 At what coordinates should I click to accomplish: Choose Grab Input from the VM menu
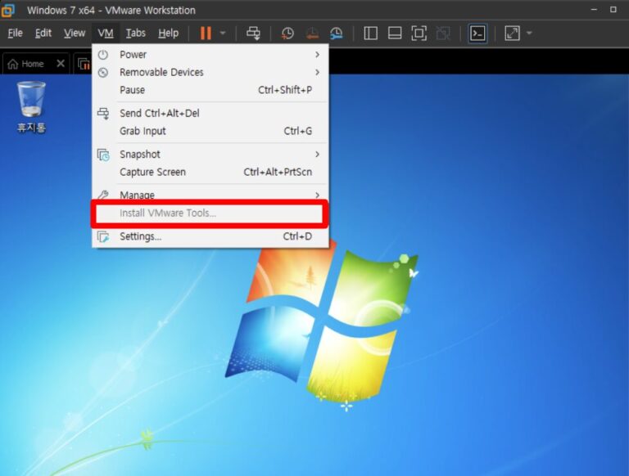click(210, 131)
